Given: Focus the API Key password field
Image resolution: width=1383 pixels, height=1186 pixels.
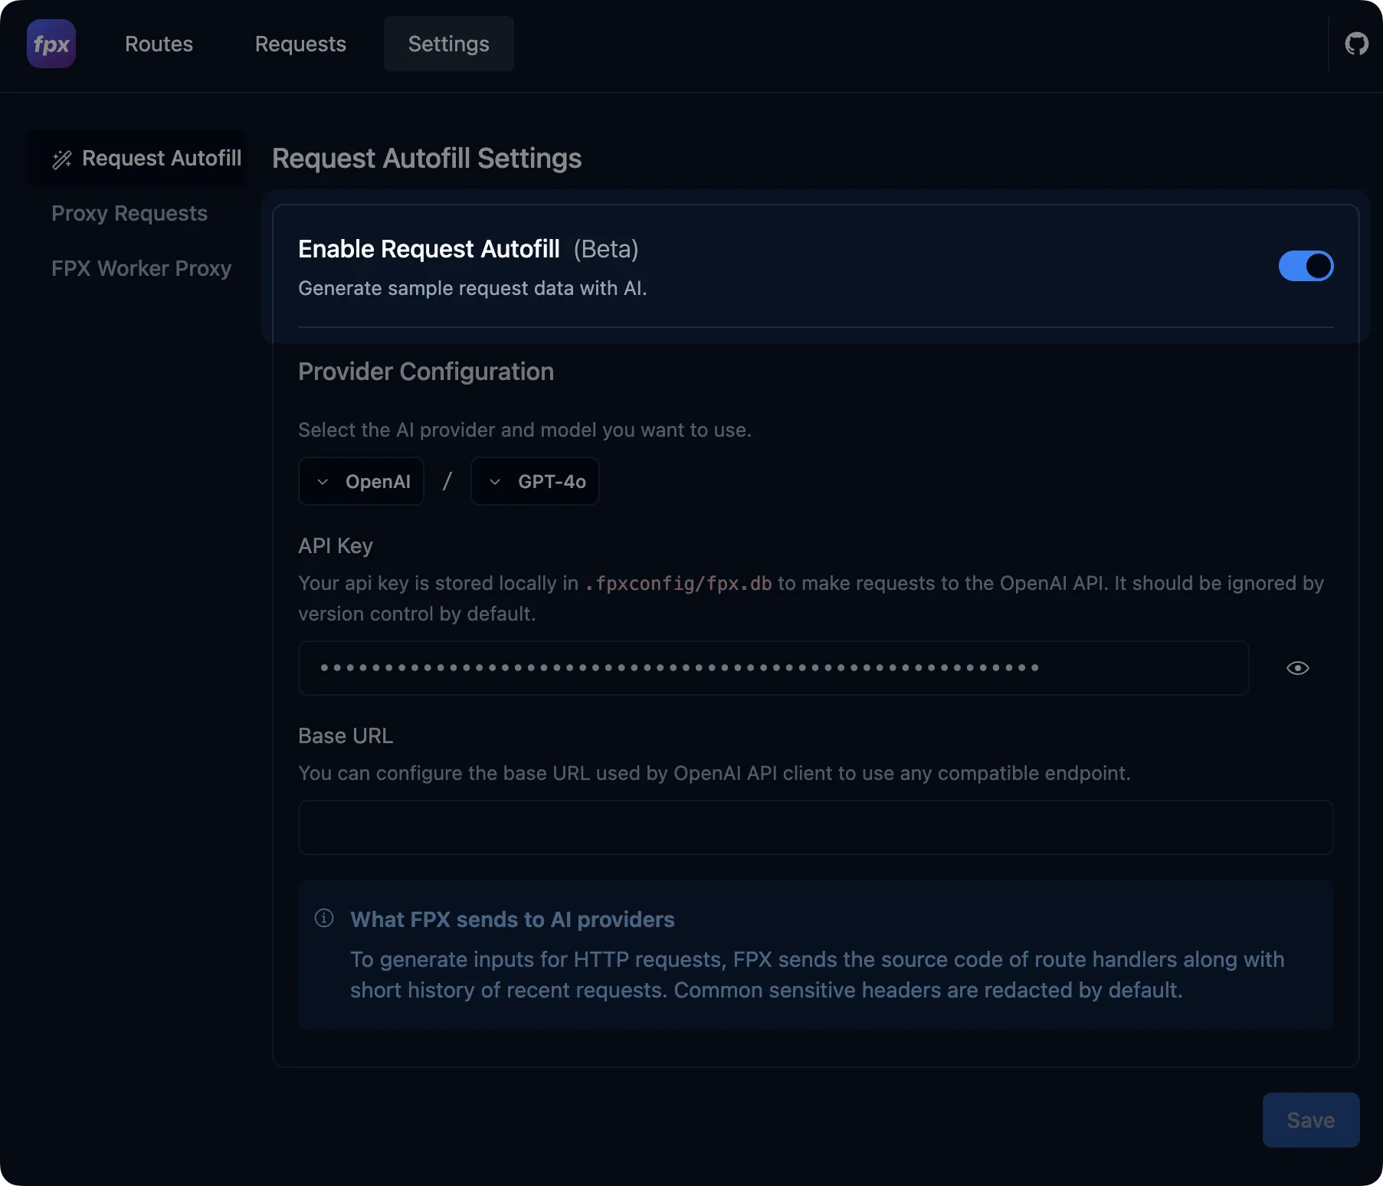Looking at the screenshot, I should coord(773,668).
